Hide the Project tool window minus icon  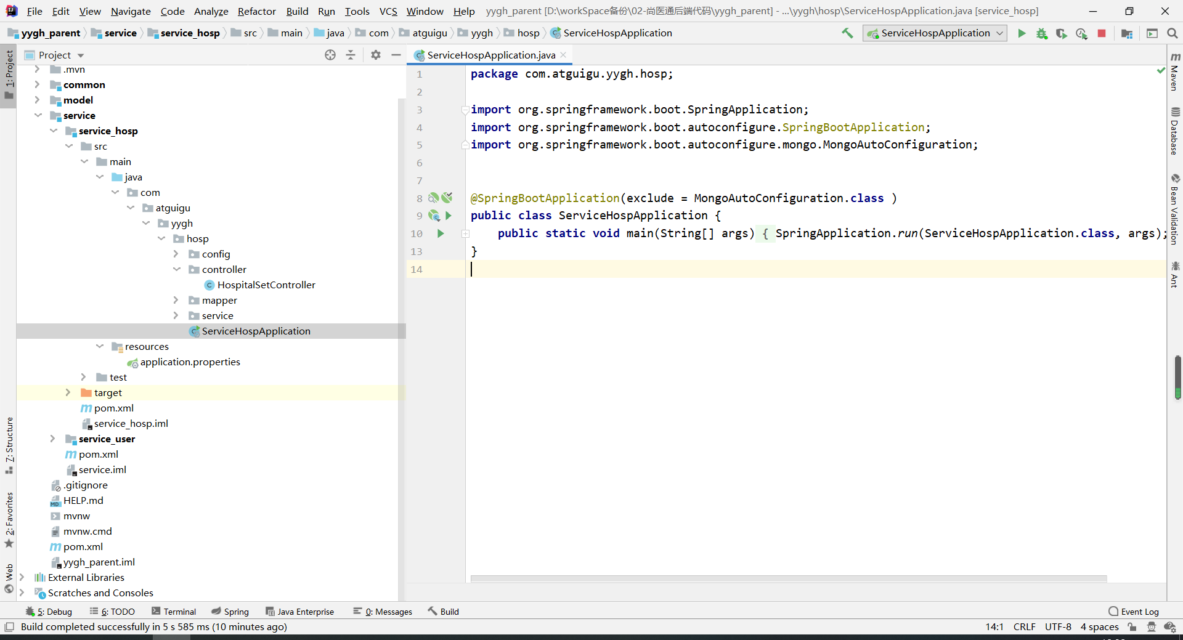(x=396, y=55)
